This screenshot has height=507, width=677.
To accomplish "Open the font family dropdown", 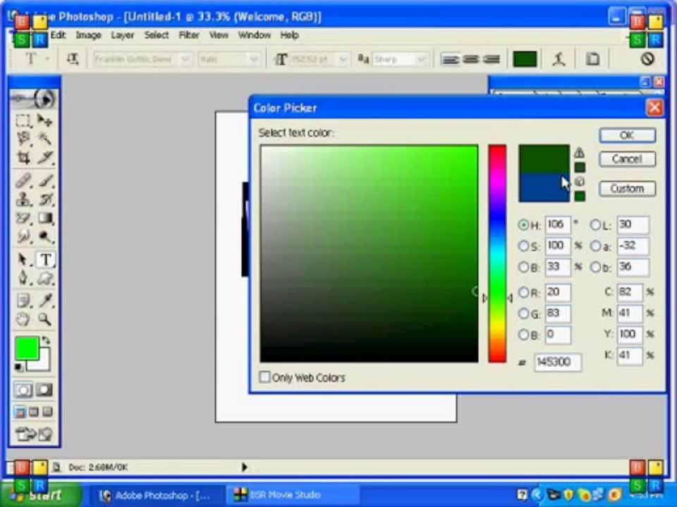I will (185, 59).
